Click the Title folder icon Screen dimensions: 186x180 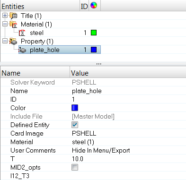[x=13, y=16]
